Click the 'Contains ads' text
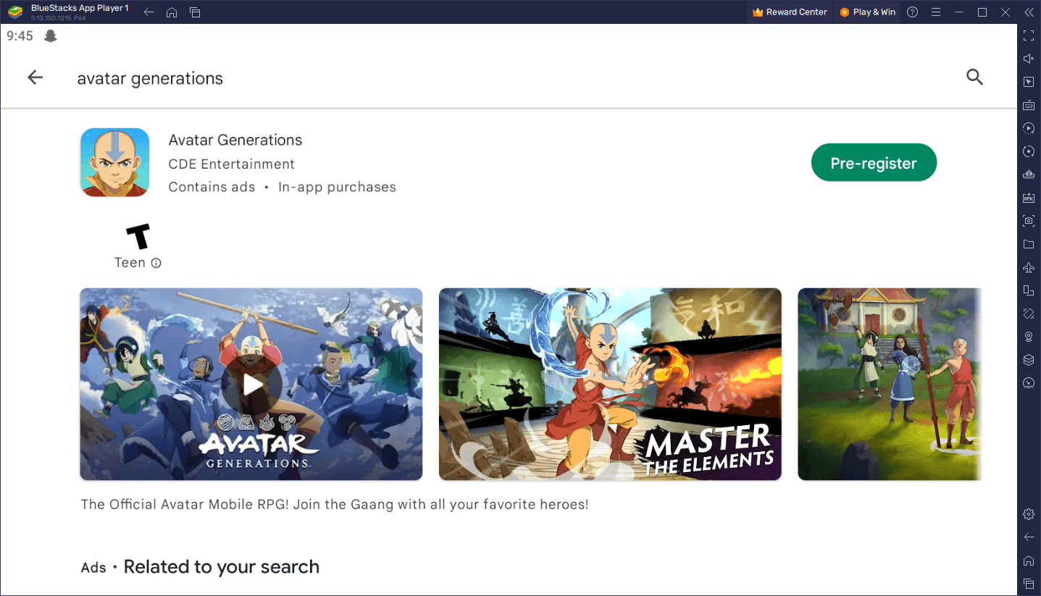Screen dimensions: 1041x596 [x=212, y=187]
